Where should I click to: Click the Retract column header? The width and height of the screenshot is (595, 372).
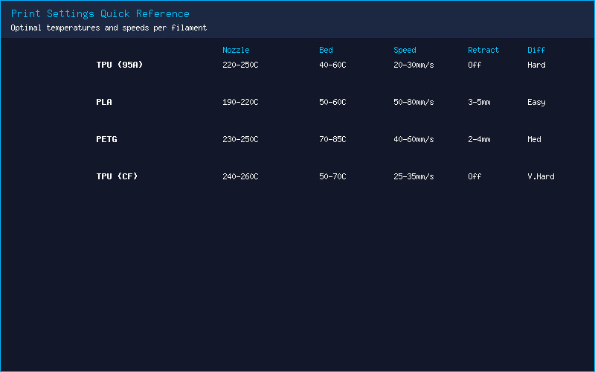[x=483, y=50]
